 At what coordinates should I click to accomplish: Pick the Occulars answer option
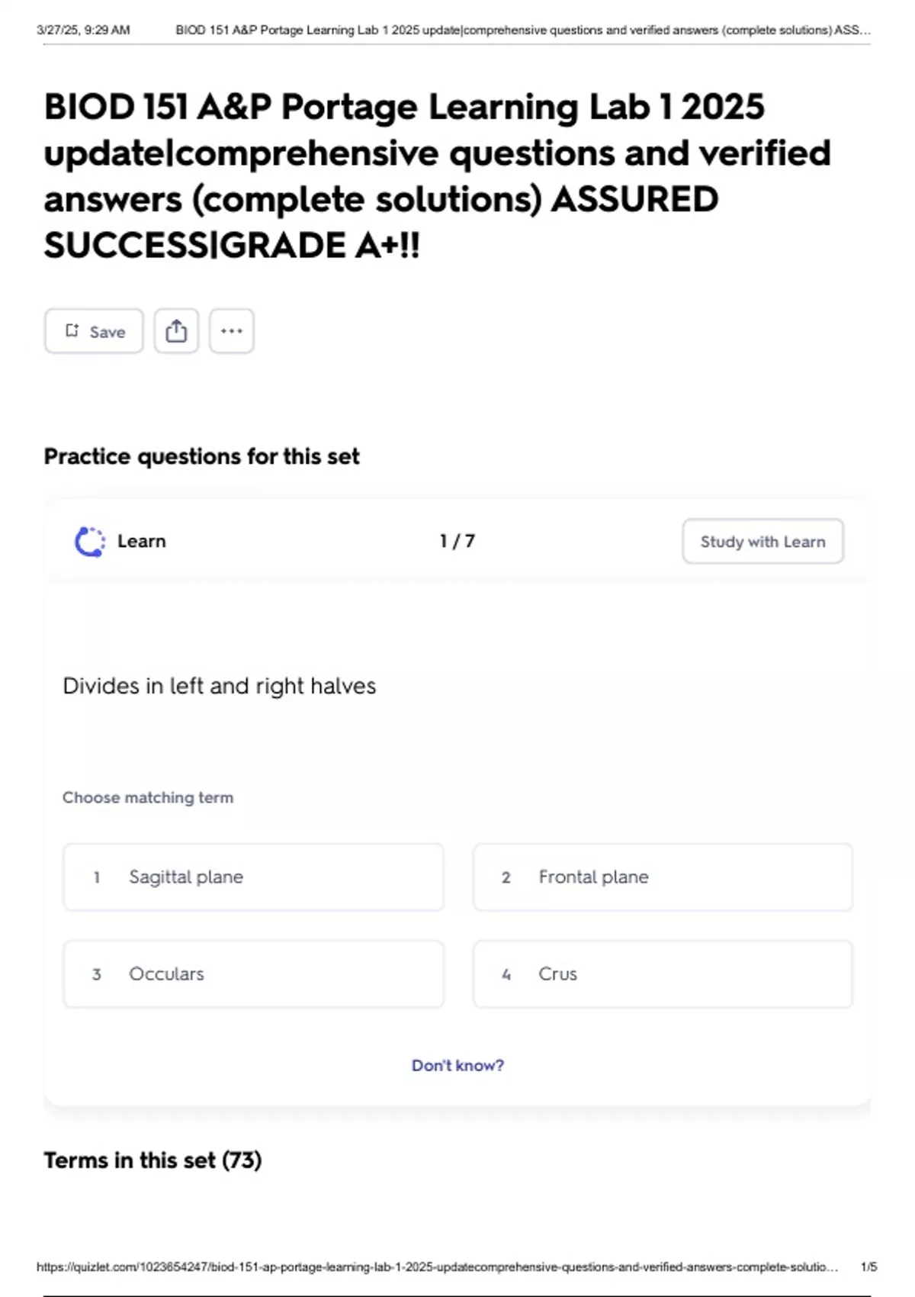point(253,974)
